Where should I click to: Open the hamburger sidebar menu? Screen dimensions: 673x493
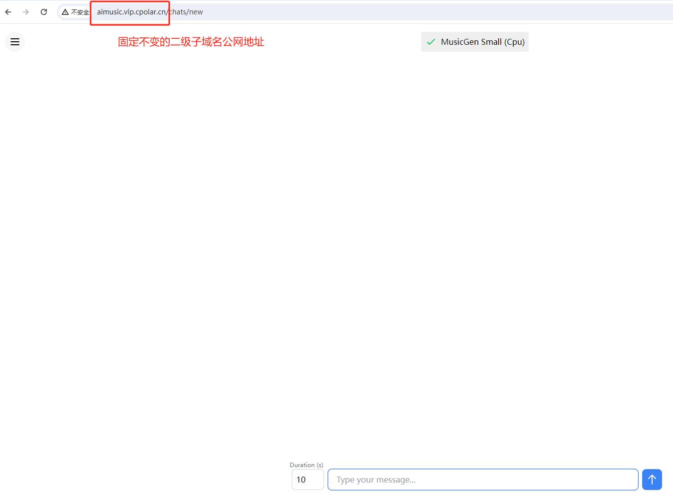click(x=15, y=42)
